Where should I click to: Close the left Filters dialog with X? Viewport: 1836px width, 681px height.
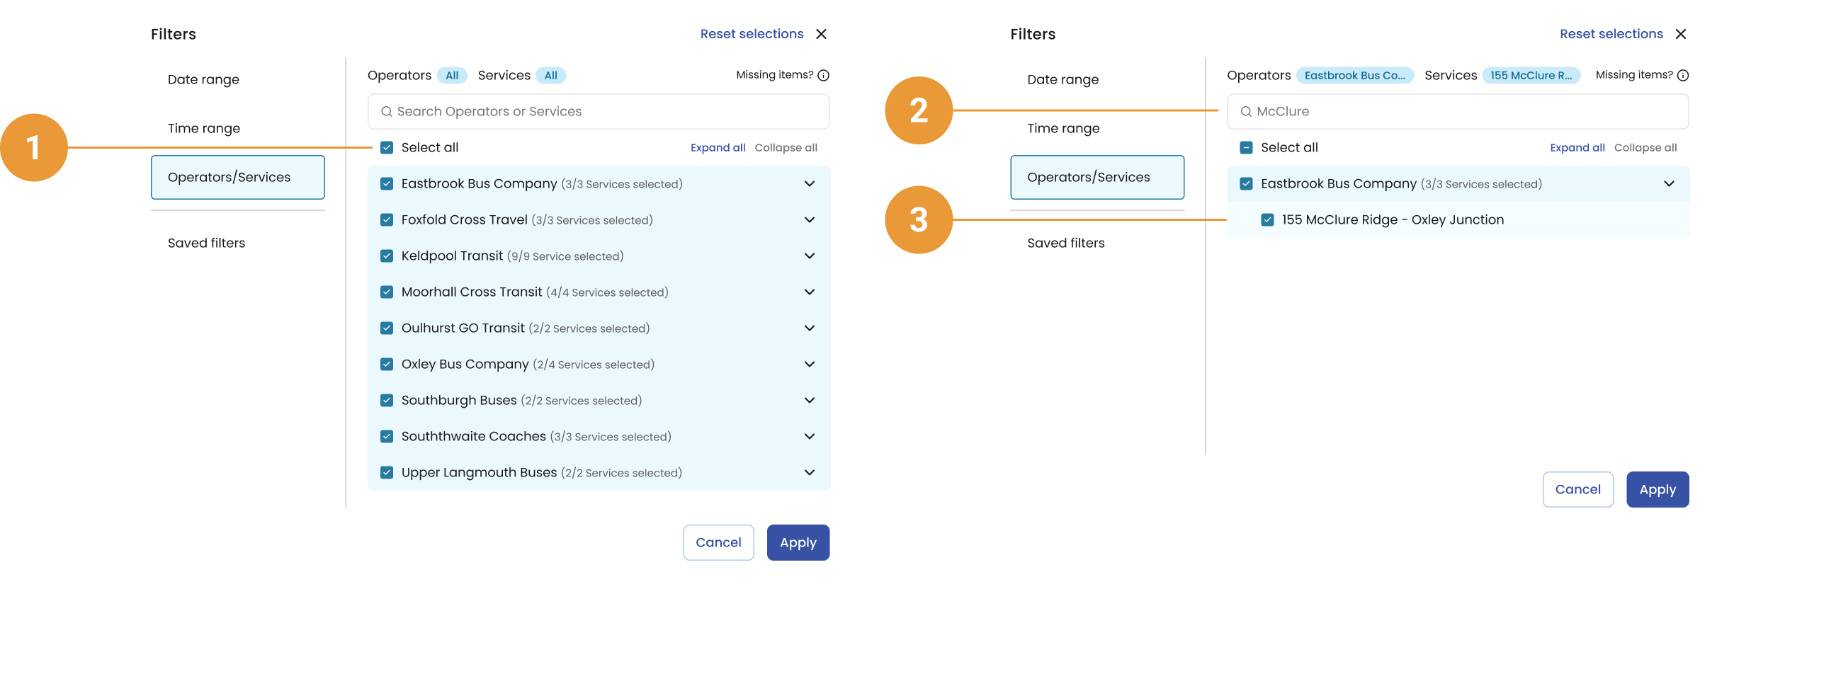tap(821, 34)
